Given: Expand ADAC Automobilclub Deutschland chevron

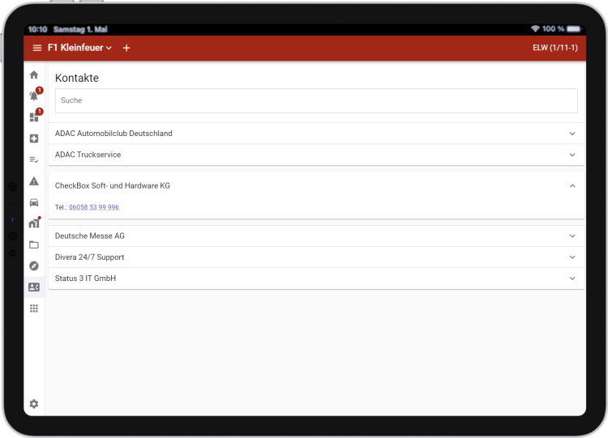Looking at the screenshot, I should point(572,134).
